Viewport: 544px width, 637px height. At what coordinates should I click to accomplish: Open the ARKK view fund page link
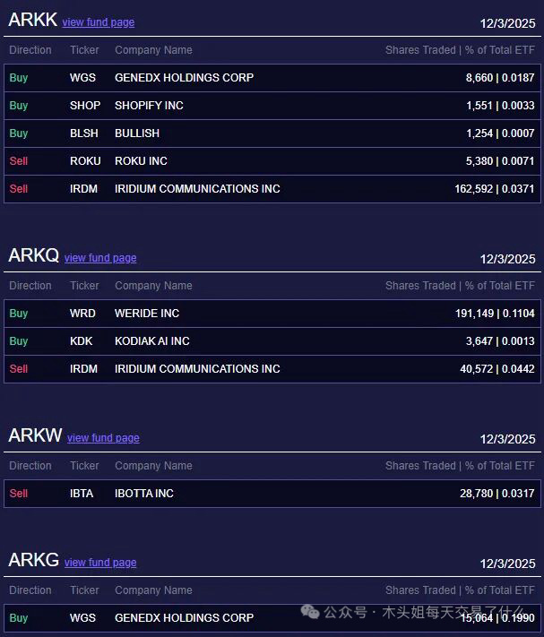pos(99,22)
